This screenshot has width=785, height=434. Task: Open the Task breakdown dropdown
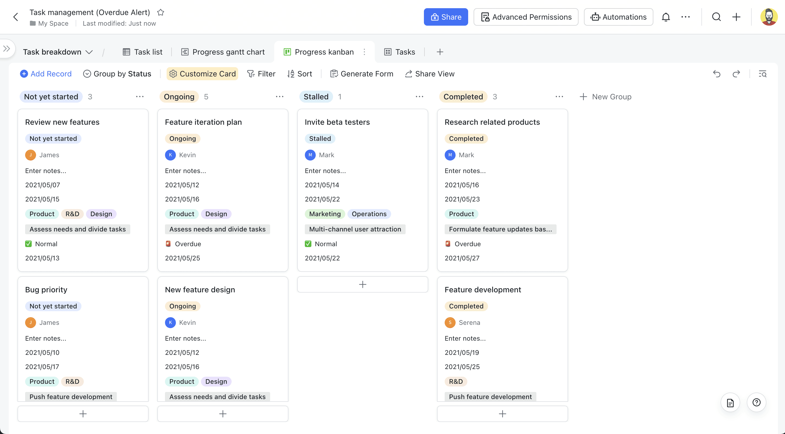pos(58,52)
